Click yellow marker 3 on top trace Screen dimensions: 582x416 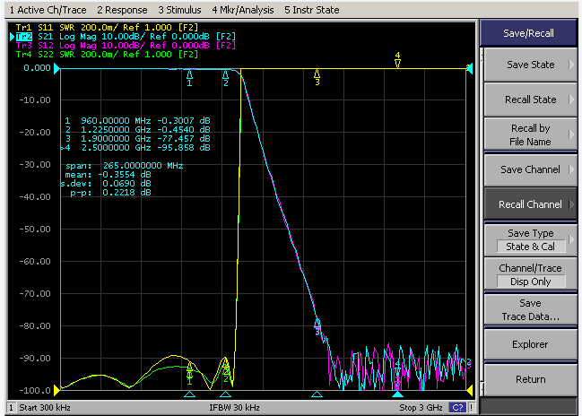click(317, 77)
